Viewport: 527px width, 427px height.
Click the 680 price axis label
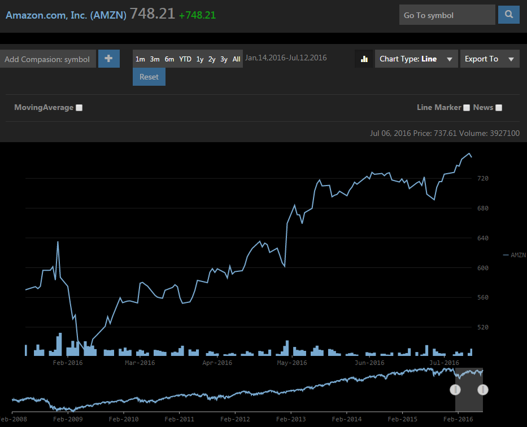pyautogui.click(x=483, y=208)
